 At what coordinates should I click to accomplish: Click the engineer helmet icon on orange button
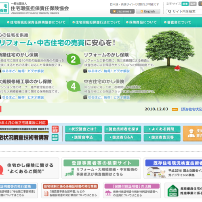[x=191, y=133]
